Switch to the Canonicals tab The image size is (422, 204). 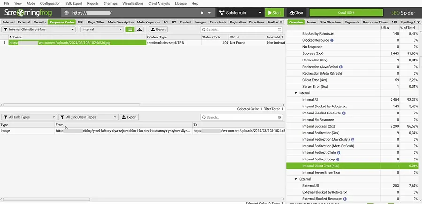218,23
